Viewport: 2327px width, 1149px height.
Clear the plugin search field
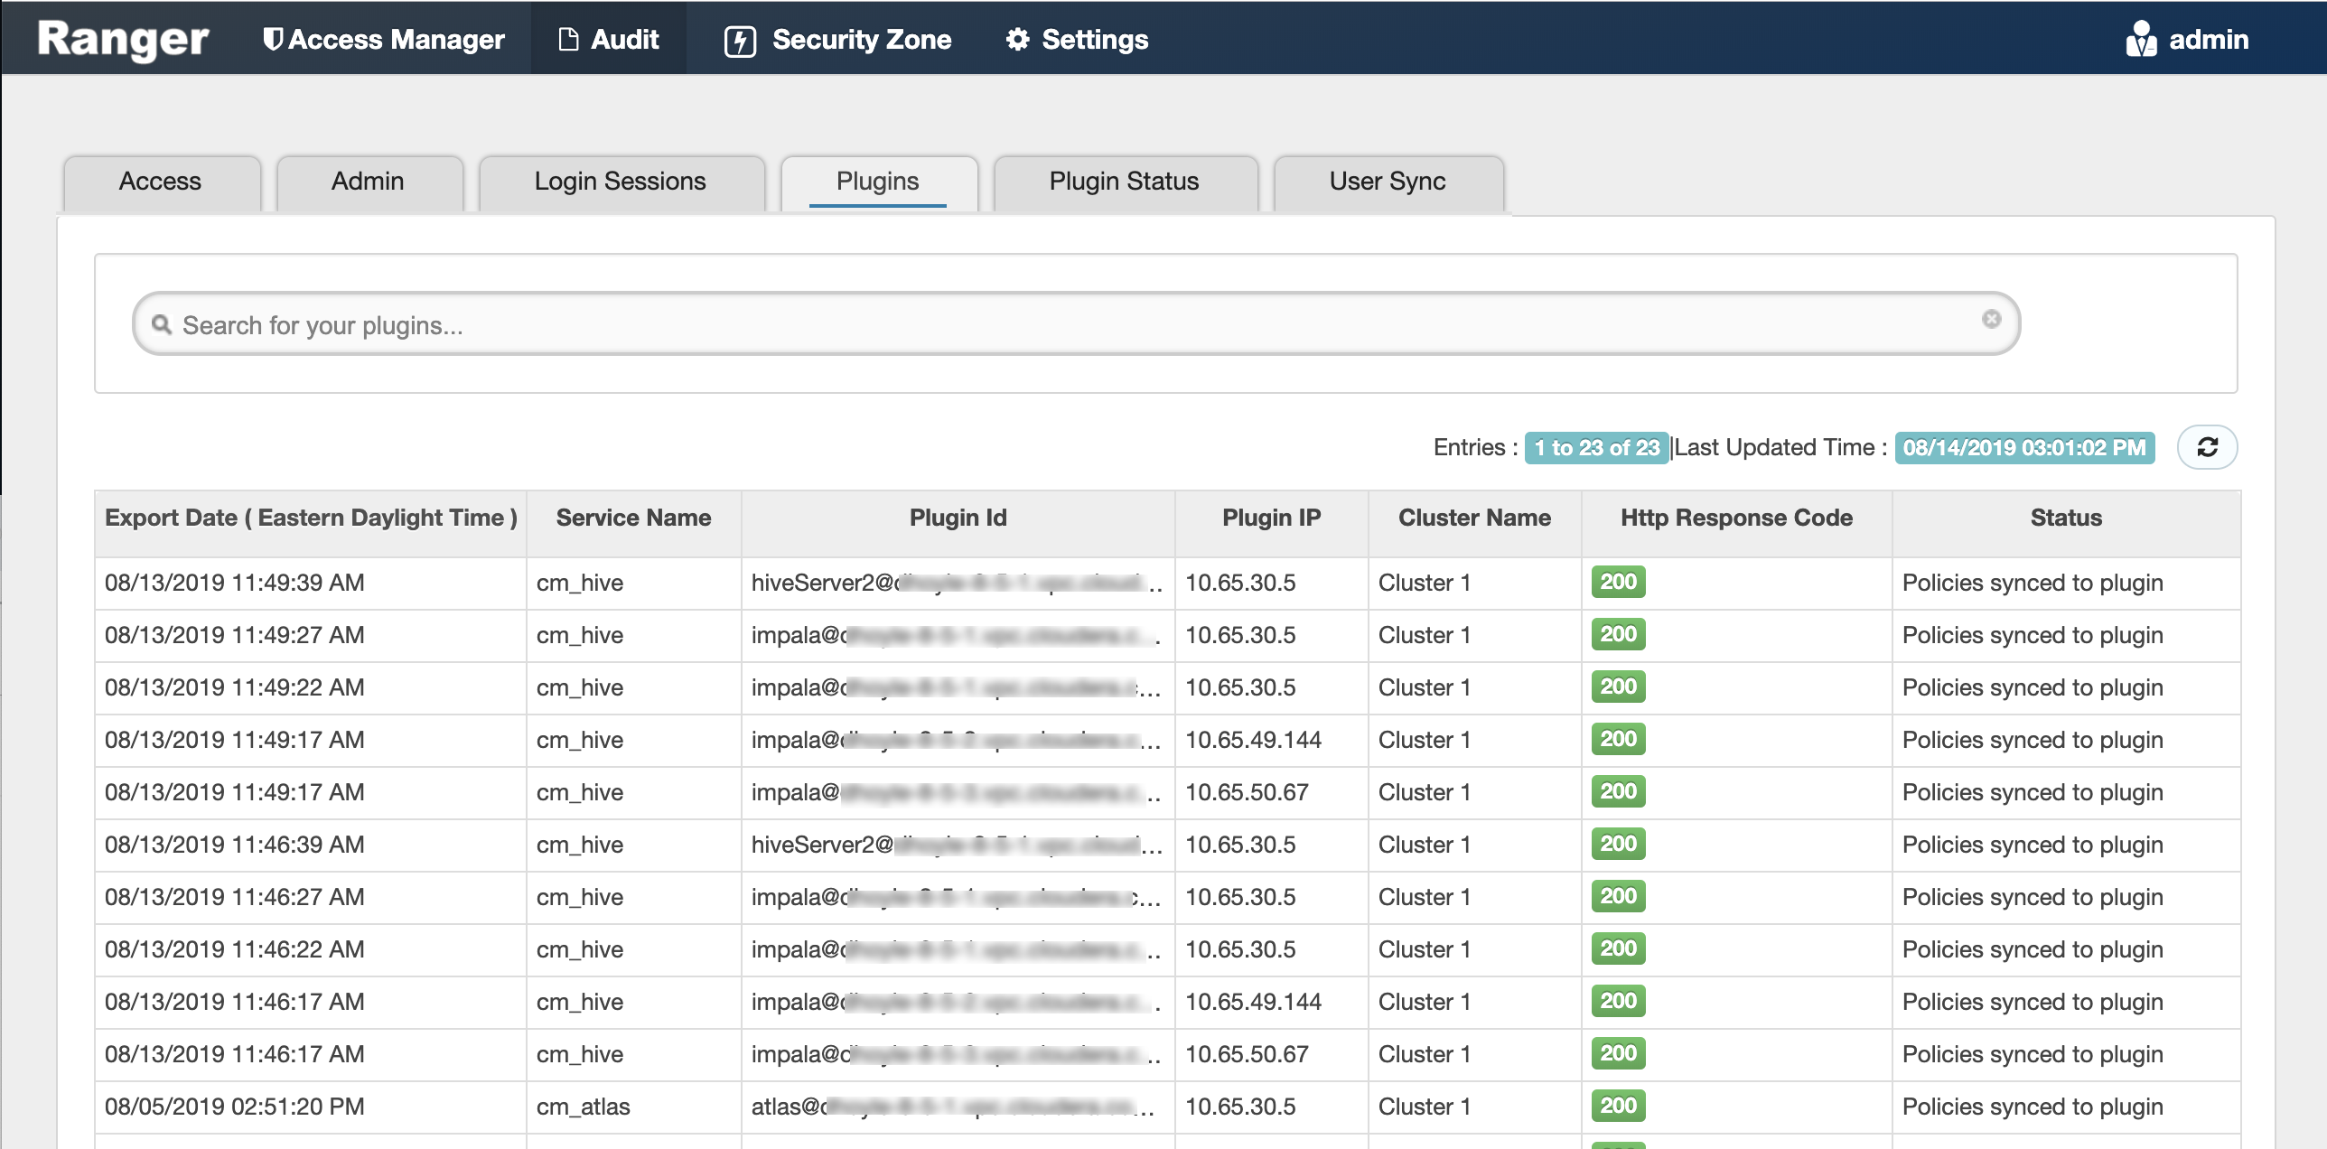1991,319
